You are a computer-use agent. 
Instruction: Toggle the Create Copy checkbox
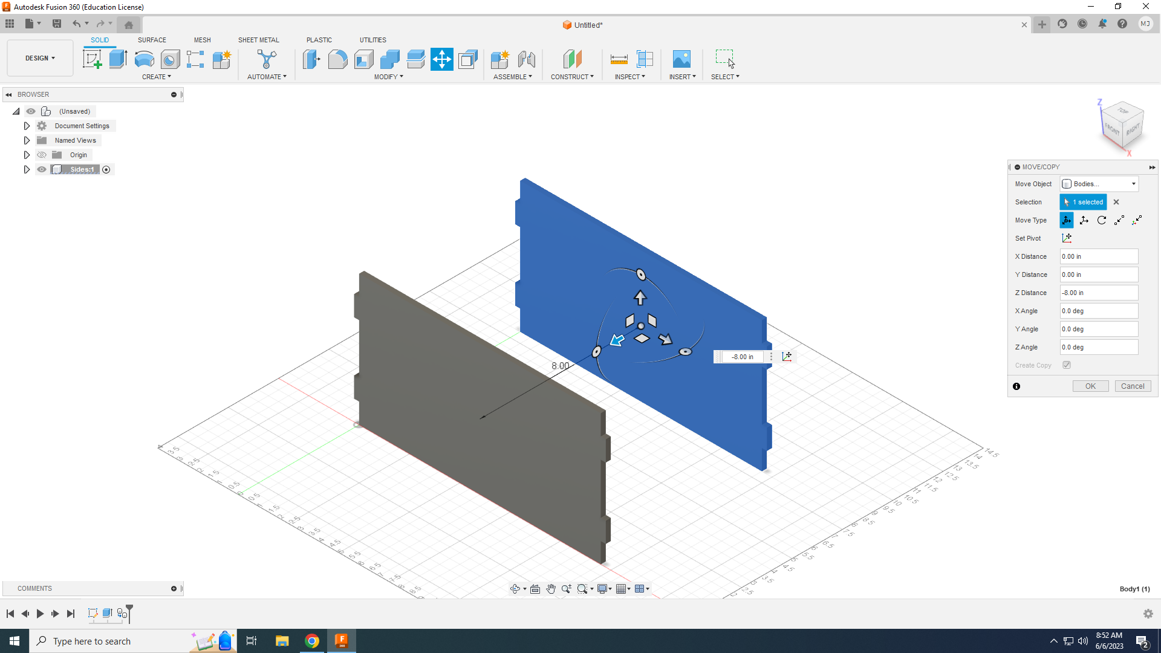pyautogui.click(x=1067, y=365)
